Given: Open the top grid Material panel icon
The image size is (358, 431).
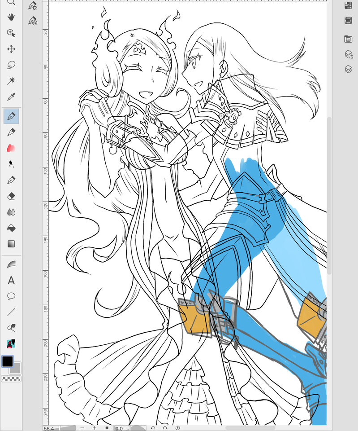Looking at the screenshot, I should (348, 5).
